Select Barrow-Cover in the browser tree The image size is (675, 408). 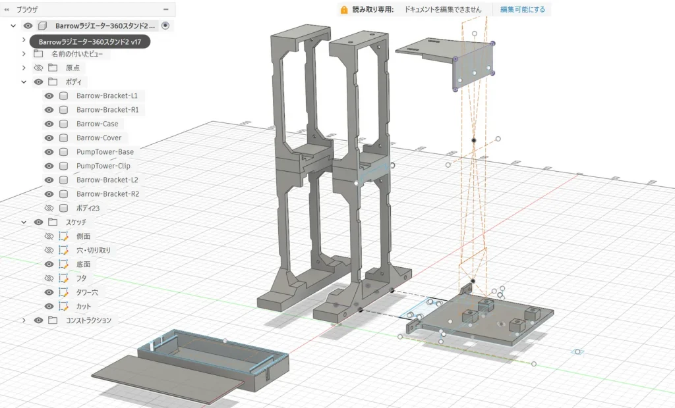coord(98,138)
